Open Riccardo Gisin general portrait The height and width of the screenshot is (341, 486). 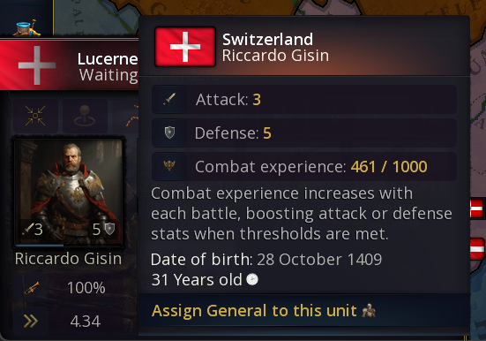[x=69, y=193]
